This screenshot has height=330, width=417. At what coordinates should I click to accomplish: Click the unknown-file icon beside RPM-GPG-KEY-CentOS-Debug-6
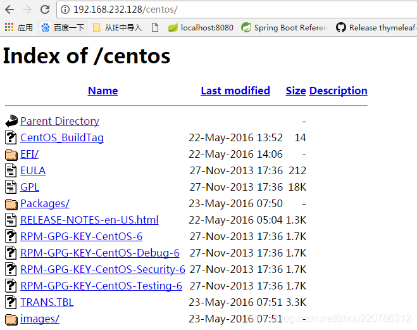pos(11,253)
